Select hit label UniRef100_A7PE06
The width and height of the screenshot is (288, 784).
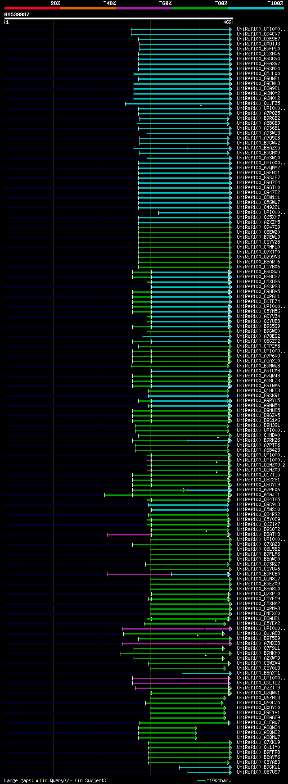[x=258, y=490]
